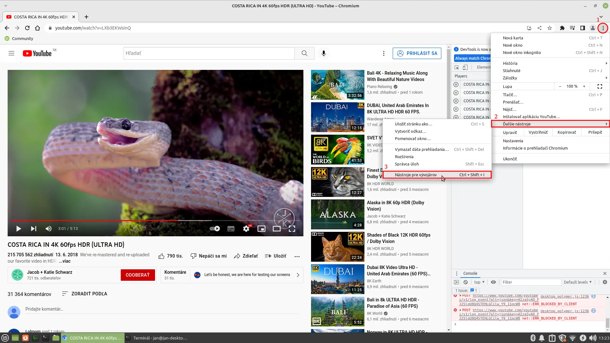Image resolution: width=610 pixels, height=343 pixels.
Task: Click Uložiť save button
Action: coord(275,256)
